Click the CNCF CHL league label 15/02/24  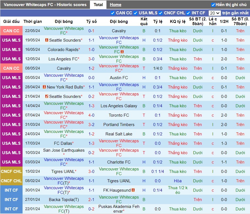pos(11,172)
